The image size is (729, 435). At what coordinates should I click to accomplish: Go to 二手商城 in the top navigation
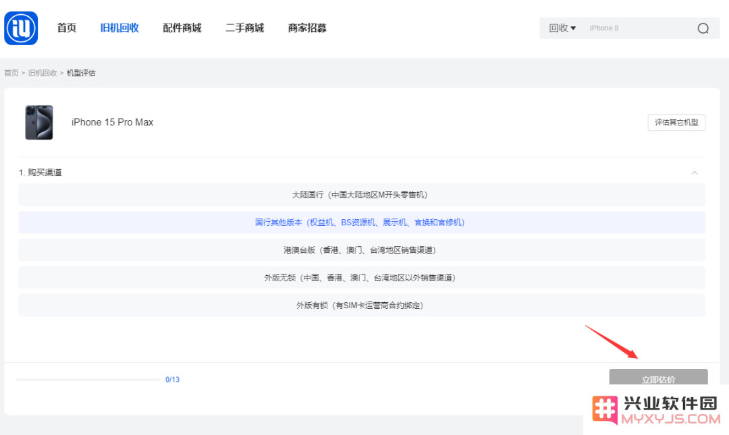(244, 28)
